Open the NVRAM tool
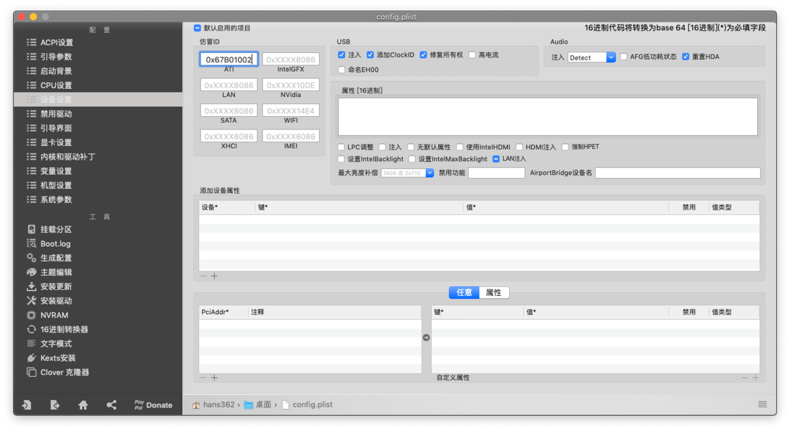This screenshot has height=431, width=790. coord(48,315)
